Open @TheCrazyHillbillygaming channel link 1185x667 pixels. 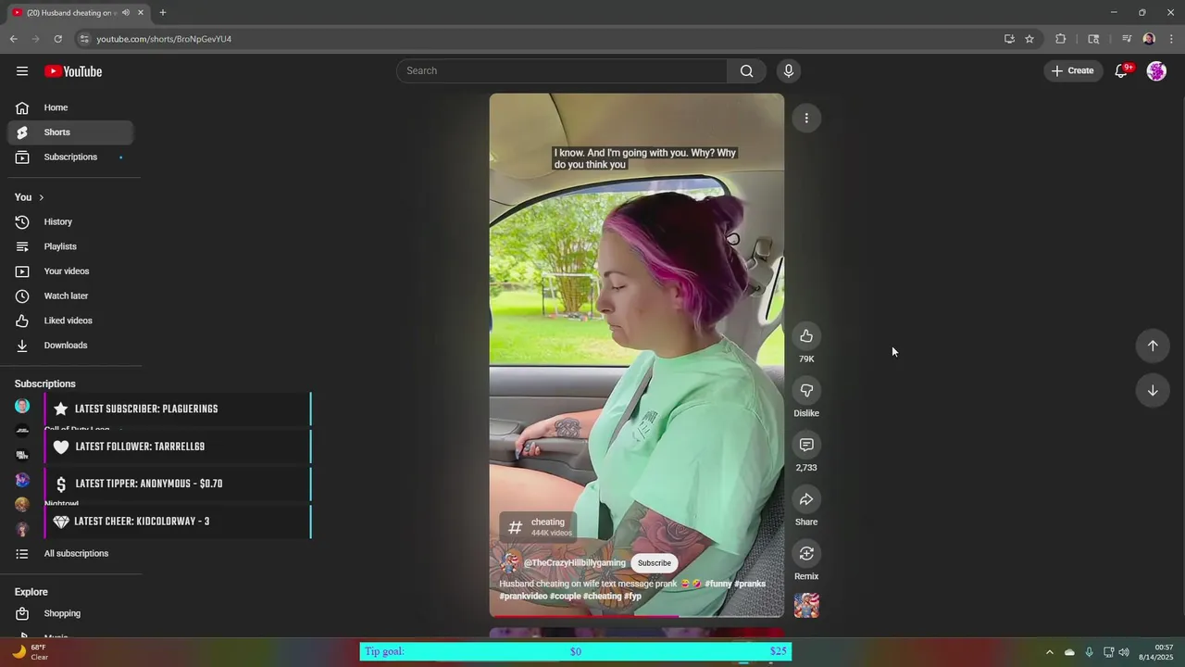coord(574,563)
